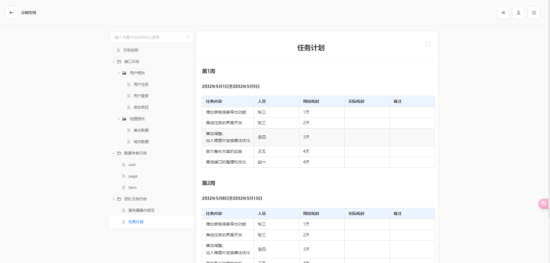Open the info icon at top right
550x263 pixels.
click(534, 13)
